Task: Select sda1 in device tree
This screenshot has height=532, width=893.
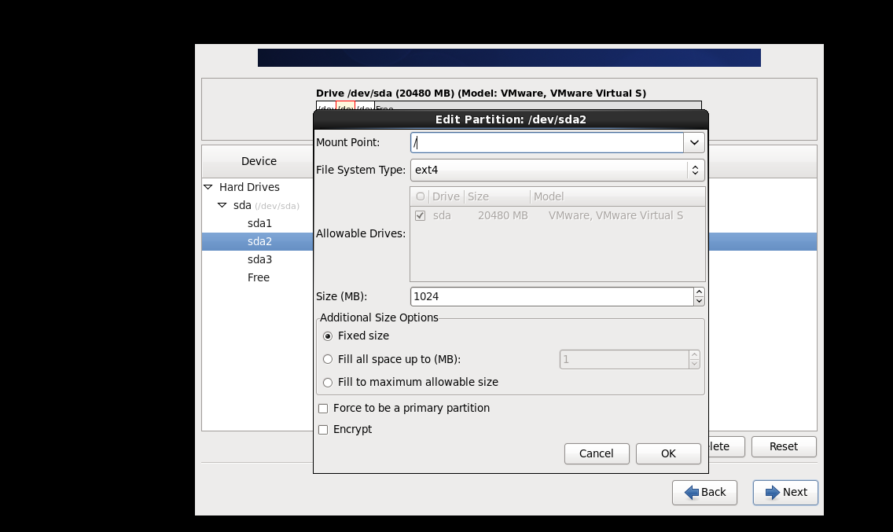Action: point(259,223)
